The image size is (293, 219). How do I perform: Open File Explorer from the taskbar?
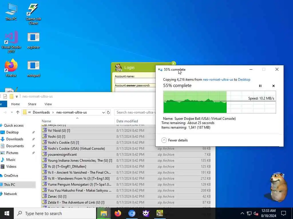click(x=104, y=213)
